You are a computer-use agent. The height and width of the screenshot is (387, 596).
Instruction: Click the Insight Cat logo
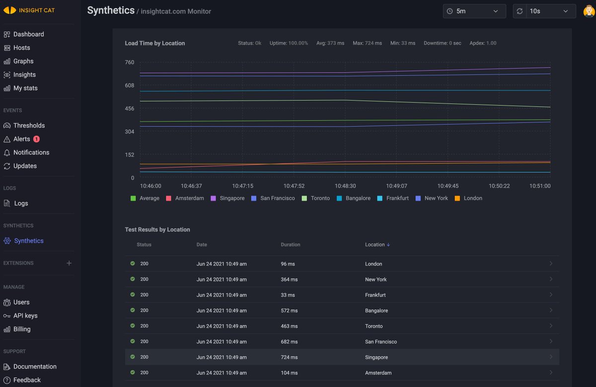coord(29,10)
